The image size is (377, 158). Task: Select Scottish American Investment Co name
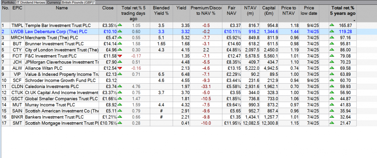click(62, 111)
